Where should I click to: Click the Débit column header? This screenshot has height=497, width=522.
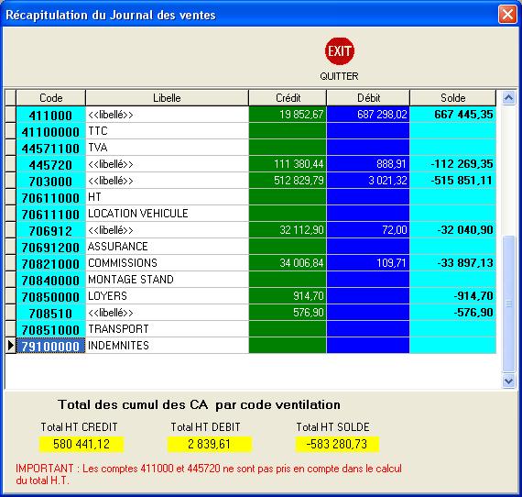click(x=368, y=98)
